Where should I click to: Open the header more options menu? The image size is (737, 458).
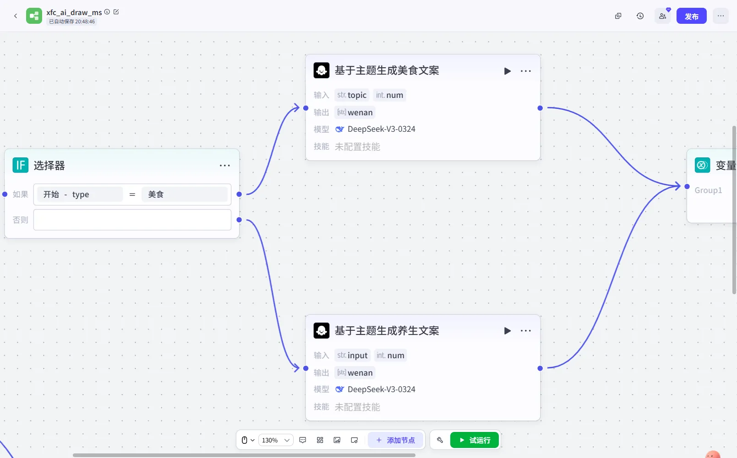(x=721, y=16)
